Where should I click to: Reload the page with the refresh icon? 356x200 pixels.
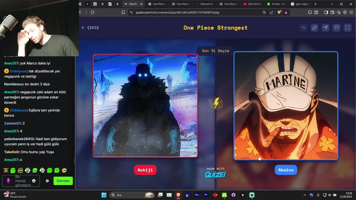(93, 12)
